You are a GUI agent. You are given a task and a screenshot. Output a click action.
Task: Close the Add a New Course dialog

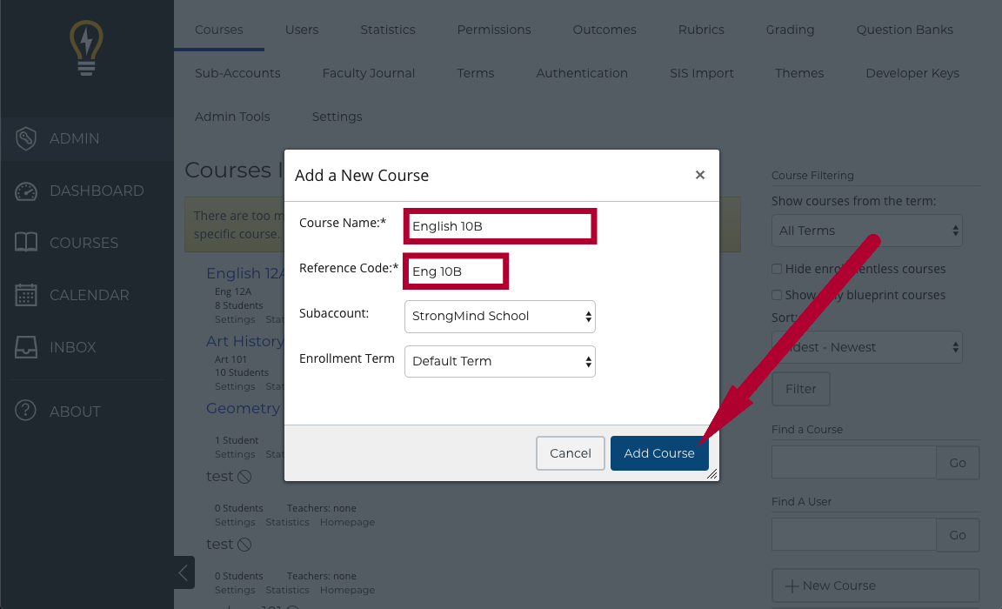[x=699, y=175]
